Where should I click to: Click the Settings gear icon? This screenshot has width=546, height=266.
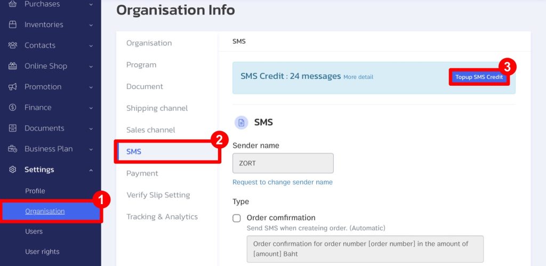[x=13, y=170]
